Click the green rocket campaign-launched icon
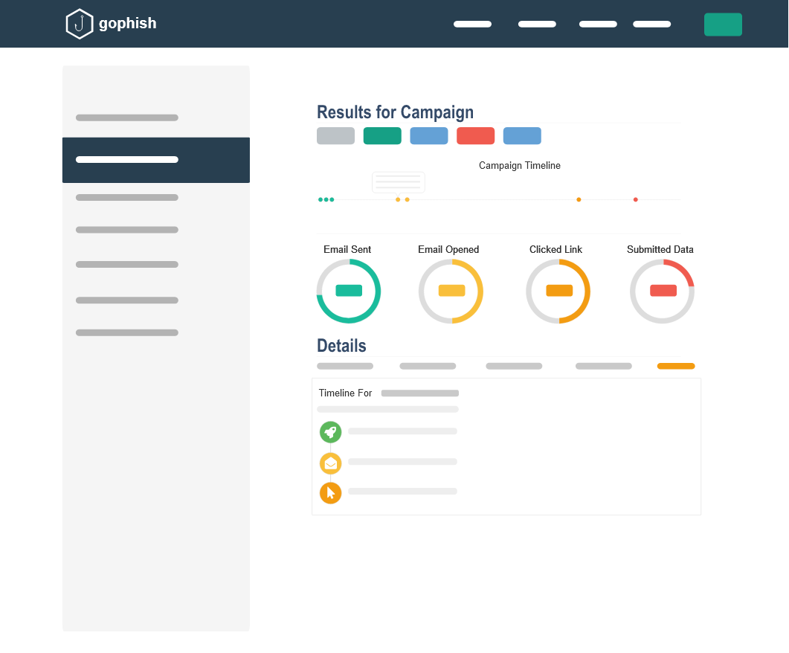This screenshot has height=653, width=789. tap(331, 432)
